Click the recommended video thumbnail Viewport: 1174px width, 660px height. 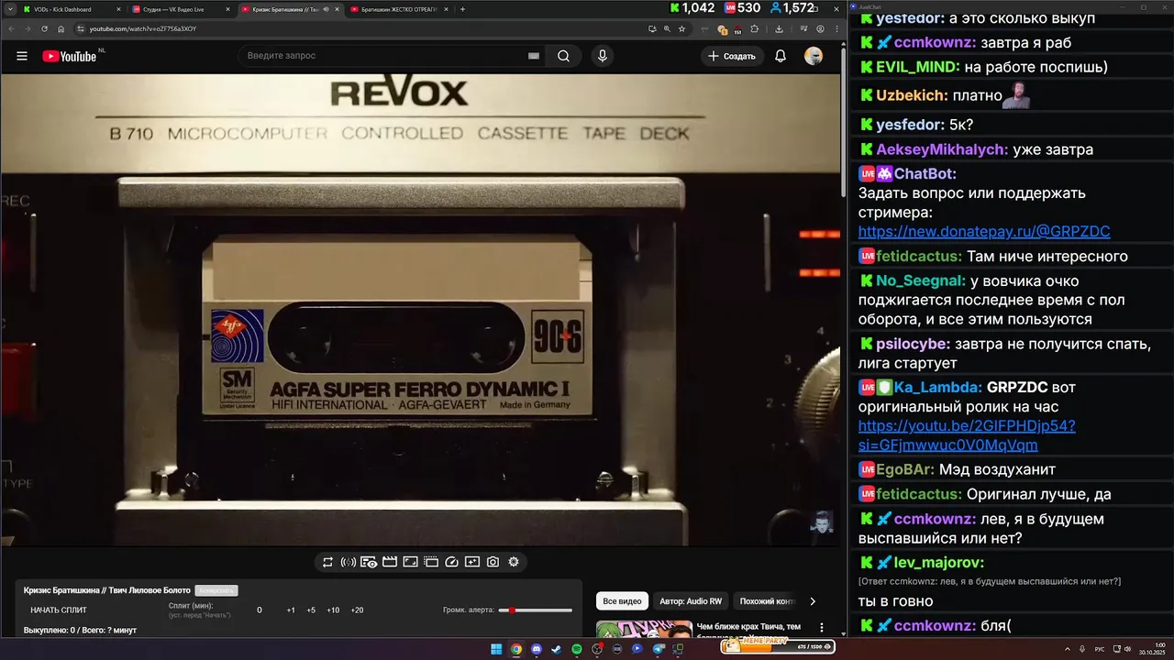pyautogui.click(x=644, y=629)
